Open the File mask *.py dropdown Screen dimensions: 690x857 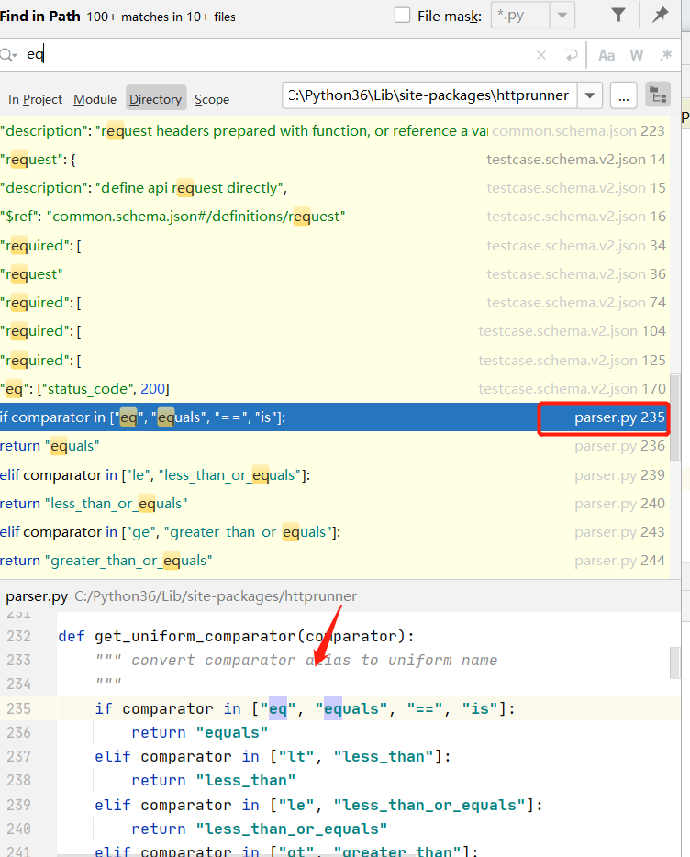click(x=562, y=16)
